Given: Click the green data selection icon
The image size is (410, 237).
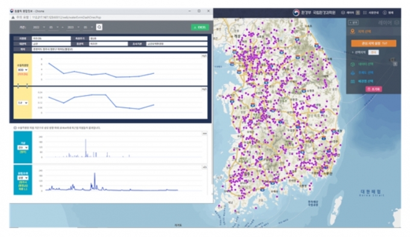Looking at the screenshot, I should (353, 64).
